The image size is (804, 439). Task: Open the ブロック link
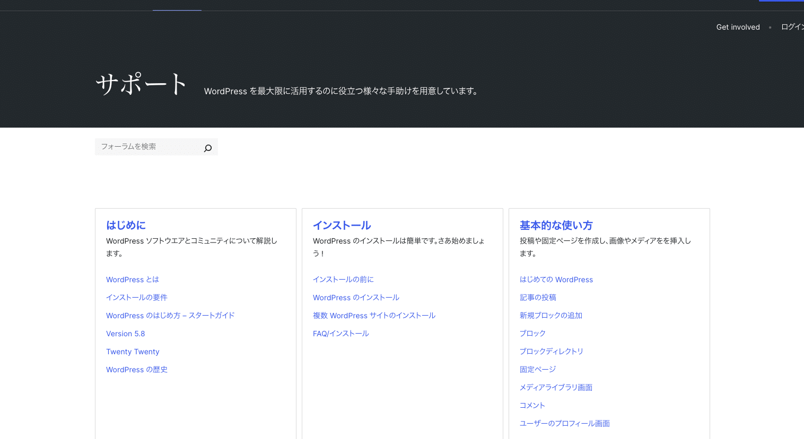(x=532, y=334)
